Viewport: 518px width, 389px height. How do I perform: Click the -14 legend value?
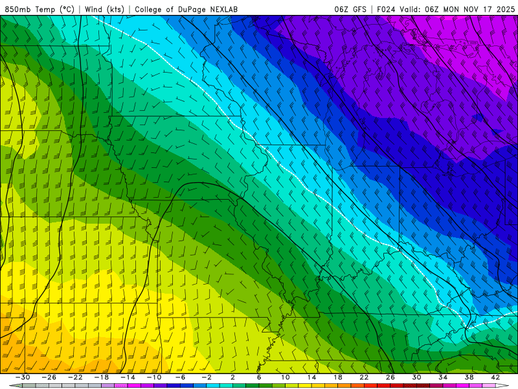[x=128, y=377]
